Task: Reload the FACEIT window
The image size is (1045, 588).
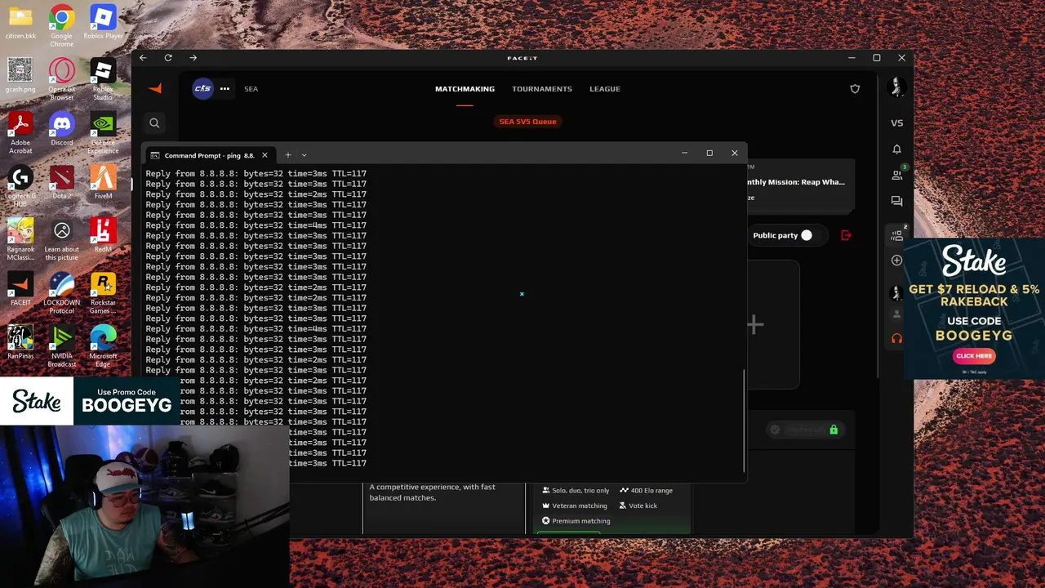Action: coord(168,58)
